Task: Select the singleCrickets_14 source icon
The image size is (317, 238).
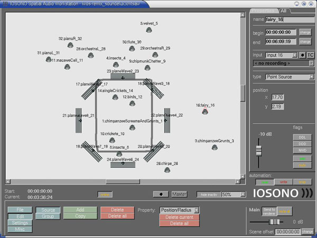Action: (x=115, y=97)
